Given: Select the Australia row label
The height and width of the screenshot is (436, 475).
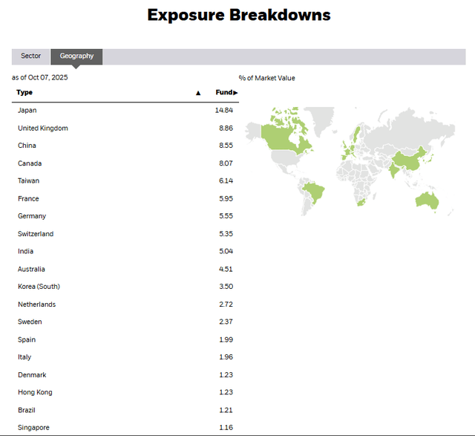Looking at the screenshot, I should point(31,269).
